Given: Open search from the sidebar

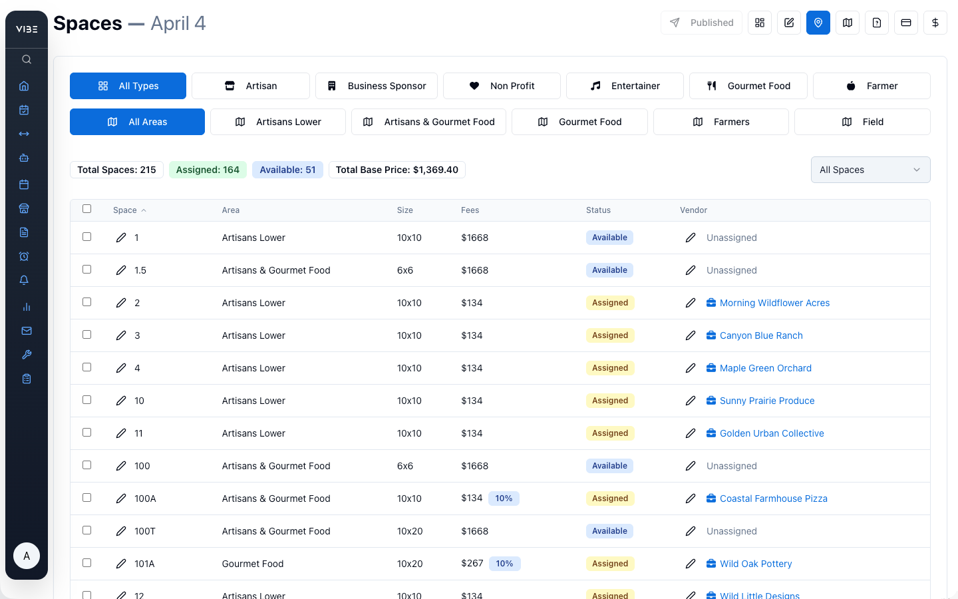Looking at the screenshot, I should click(x=26, y=59).
